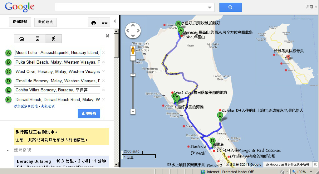Open the 洪霞 account dropdown

click(310, 7)
